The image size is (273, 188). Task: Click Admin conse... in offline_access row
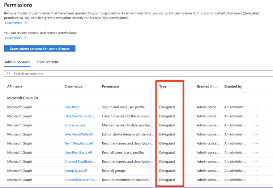(208, 125)
